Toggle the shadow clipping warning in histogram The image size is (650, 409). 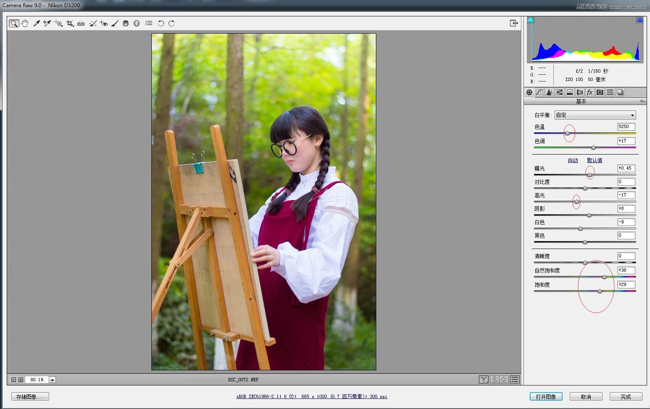531,20
